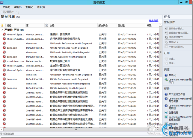
Task: Open the 创建视图 help topic
Action: coord(173,112)
